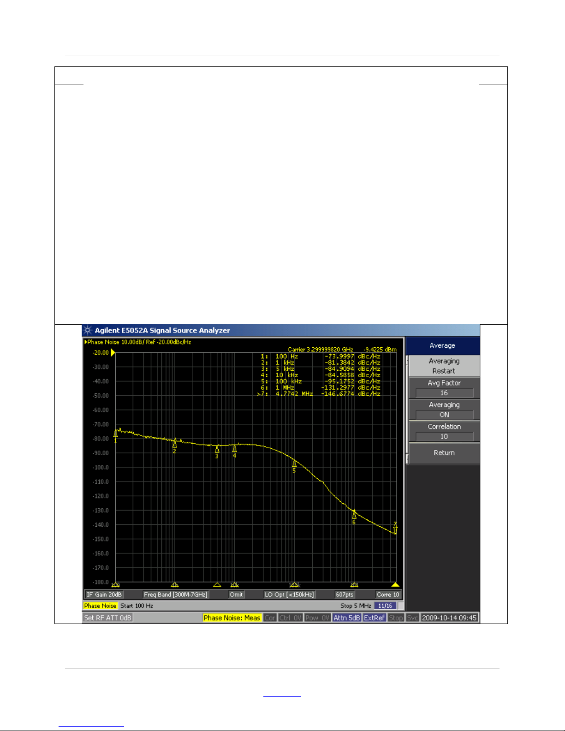Click the 11/16 averaging progress indicator

[385, 606]
